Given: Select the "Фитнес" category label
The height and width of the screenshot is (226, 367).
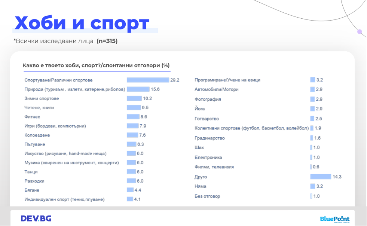Looking at the screenshot, I should 32,117.
